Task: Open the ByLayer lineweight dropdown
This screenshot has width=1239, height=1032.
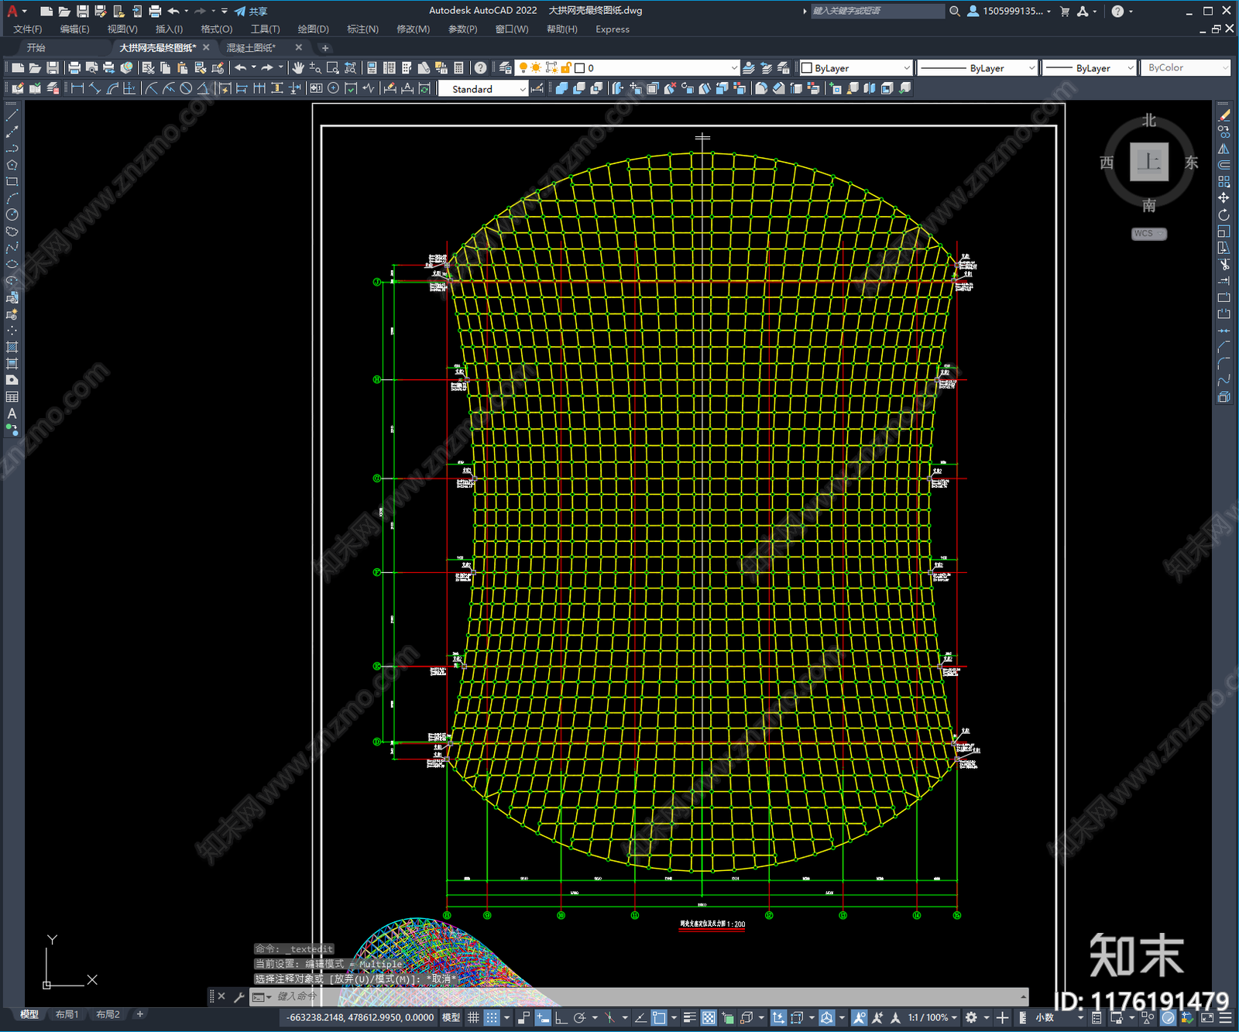Action: [x=1089, y=68]
